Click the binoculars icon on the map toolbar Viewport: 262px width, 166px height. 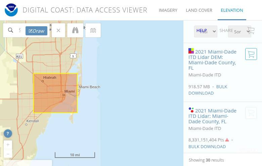pos(75,30)
